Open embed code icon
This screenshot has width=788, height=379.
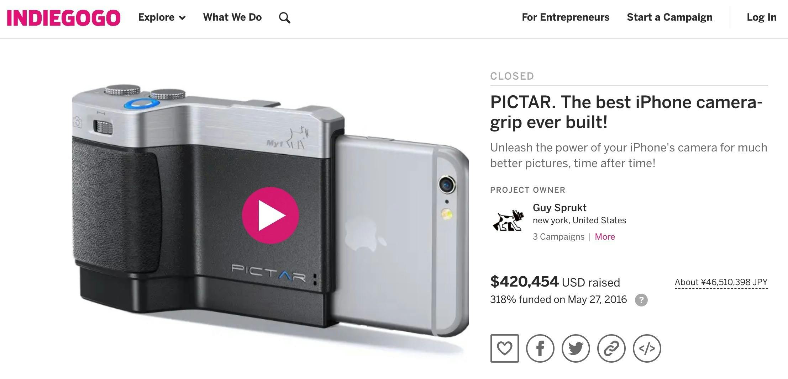(x=647, y=348)
